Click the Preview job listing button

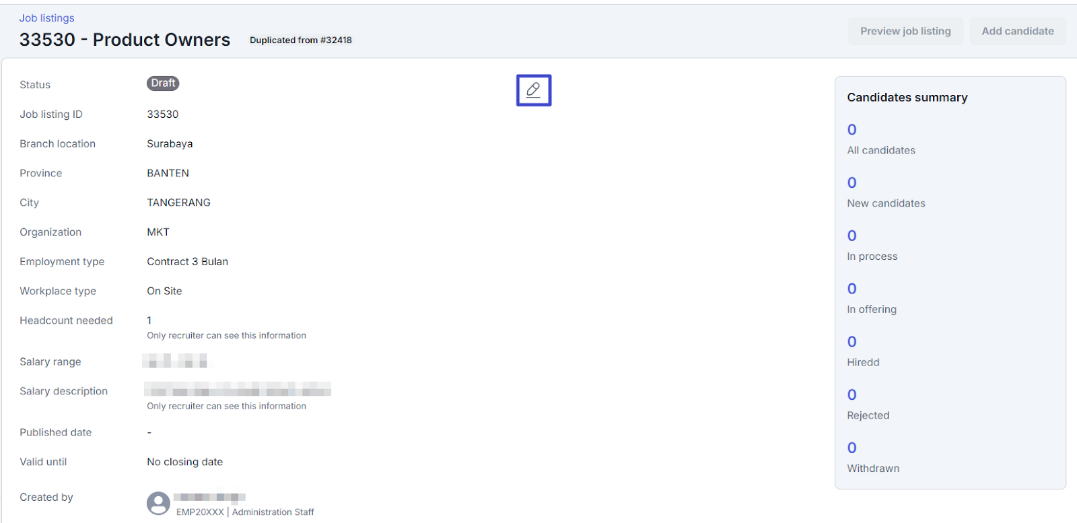click(x=905, y=31)
